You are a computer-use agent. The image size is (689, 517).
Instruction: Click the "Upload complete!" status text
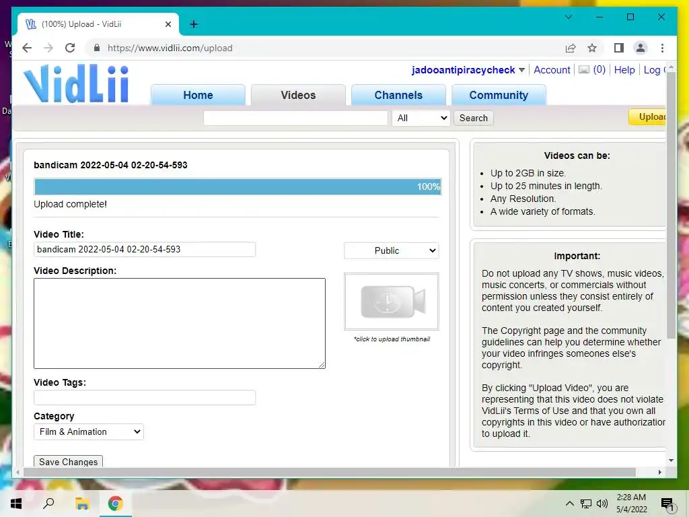pos(70,204)
